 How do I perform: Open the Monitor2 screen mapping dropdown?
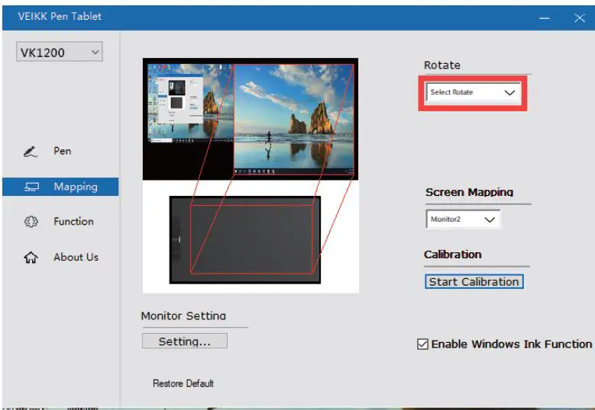coord(463,219)
